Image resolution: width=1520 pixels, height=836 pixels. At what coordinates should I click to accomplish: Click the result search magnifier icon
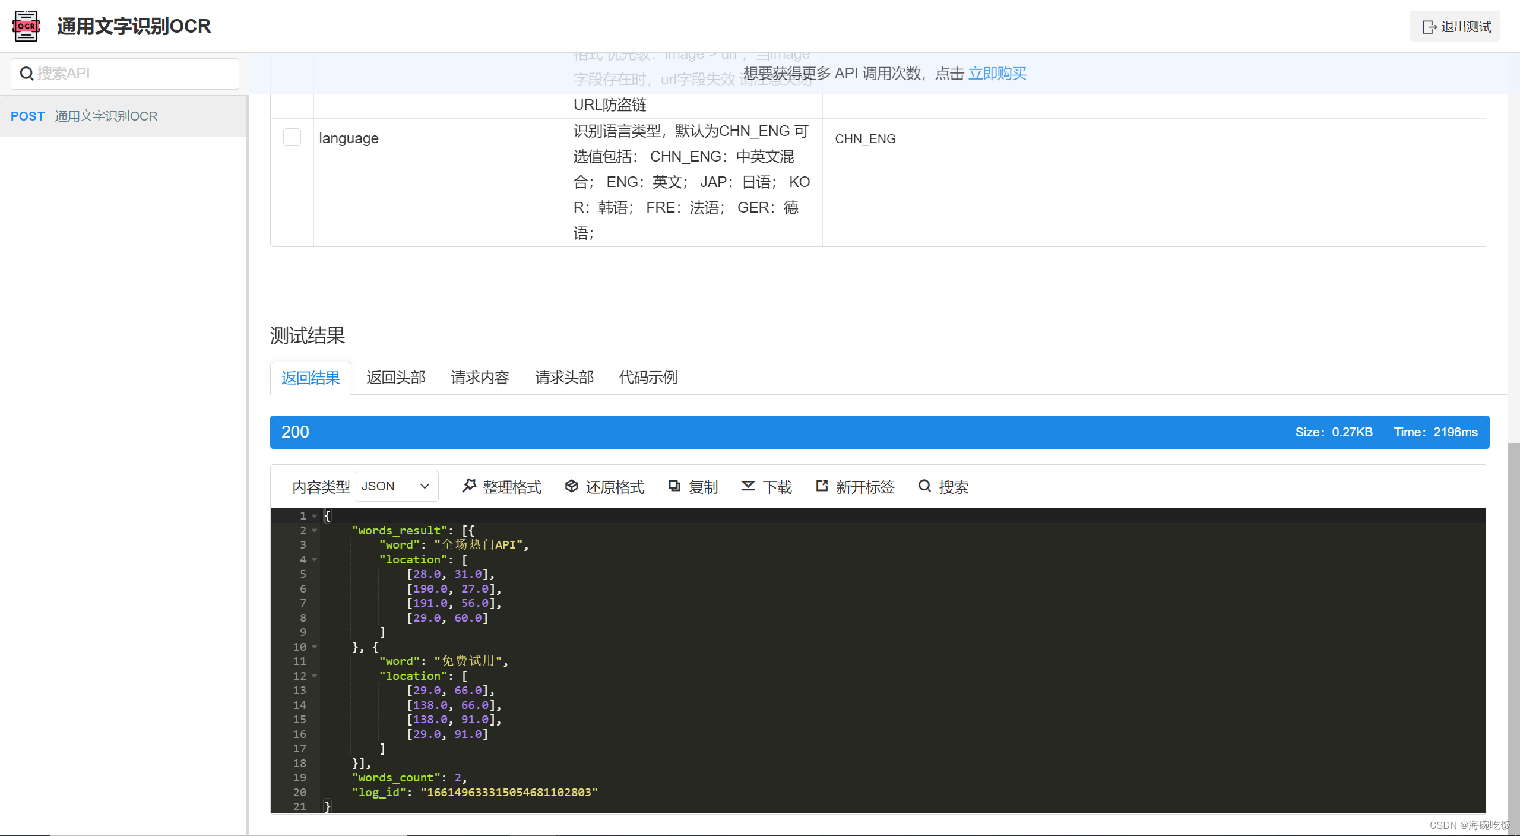pos(924,486)
